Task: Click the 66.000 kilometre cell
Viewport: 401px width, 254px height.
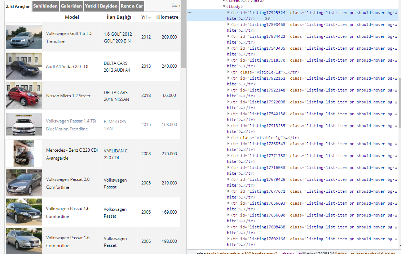Action: click(x=169, y=95)
